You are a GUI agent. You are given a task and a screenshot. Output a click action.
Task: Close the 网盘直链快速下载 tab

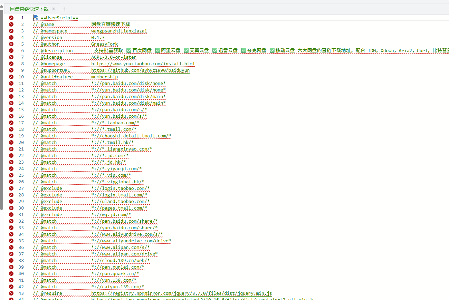(x=54, y=9)
